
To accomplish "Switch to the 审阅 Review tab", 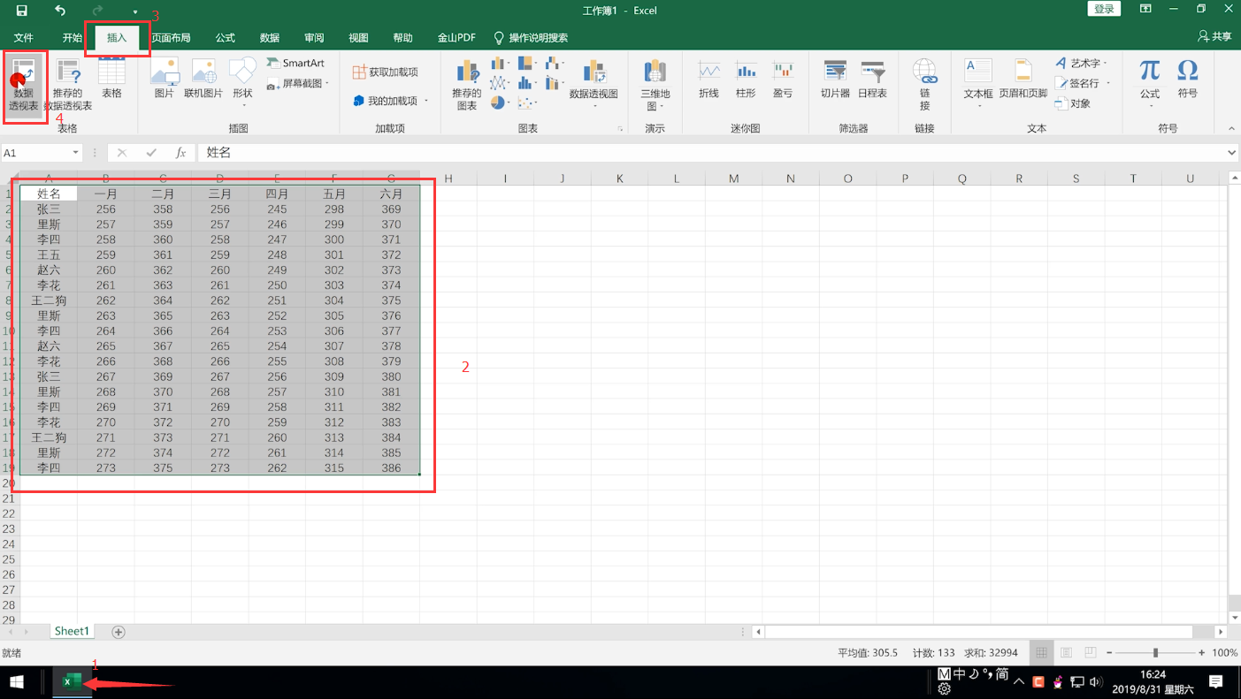I will pyautogui.click(x=314, y=37).
